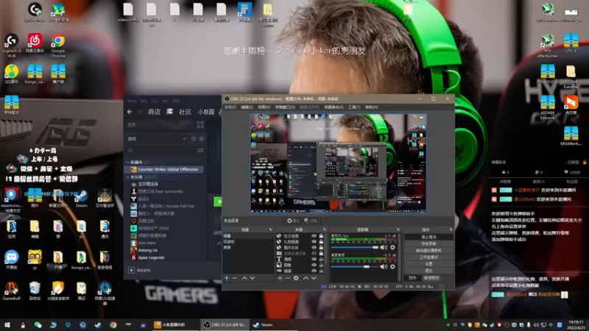Hide the 聊天字体 browser source
Image resolution: width=589 pixels, height=331 pixels.
point(314,248)
